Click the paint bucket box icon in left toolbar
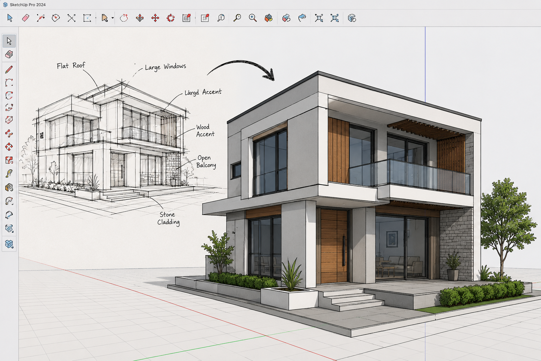Screen dimensions: 541x361 9,188
